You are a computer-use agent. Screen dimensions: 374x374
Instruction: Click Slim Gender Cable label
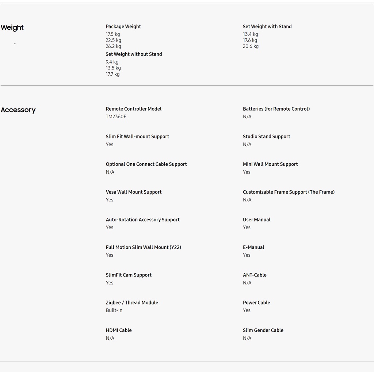tap(263, 330)
